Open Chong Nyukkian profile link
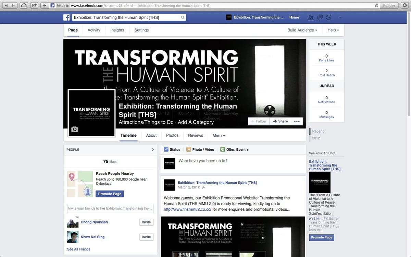The image size is (411, 257). coord(94,222)
